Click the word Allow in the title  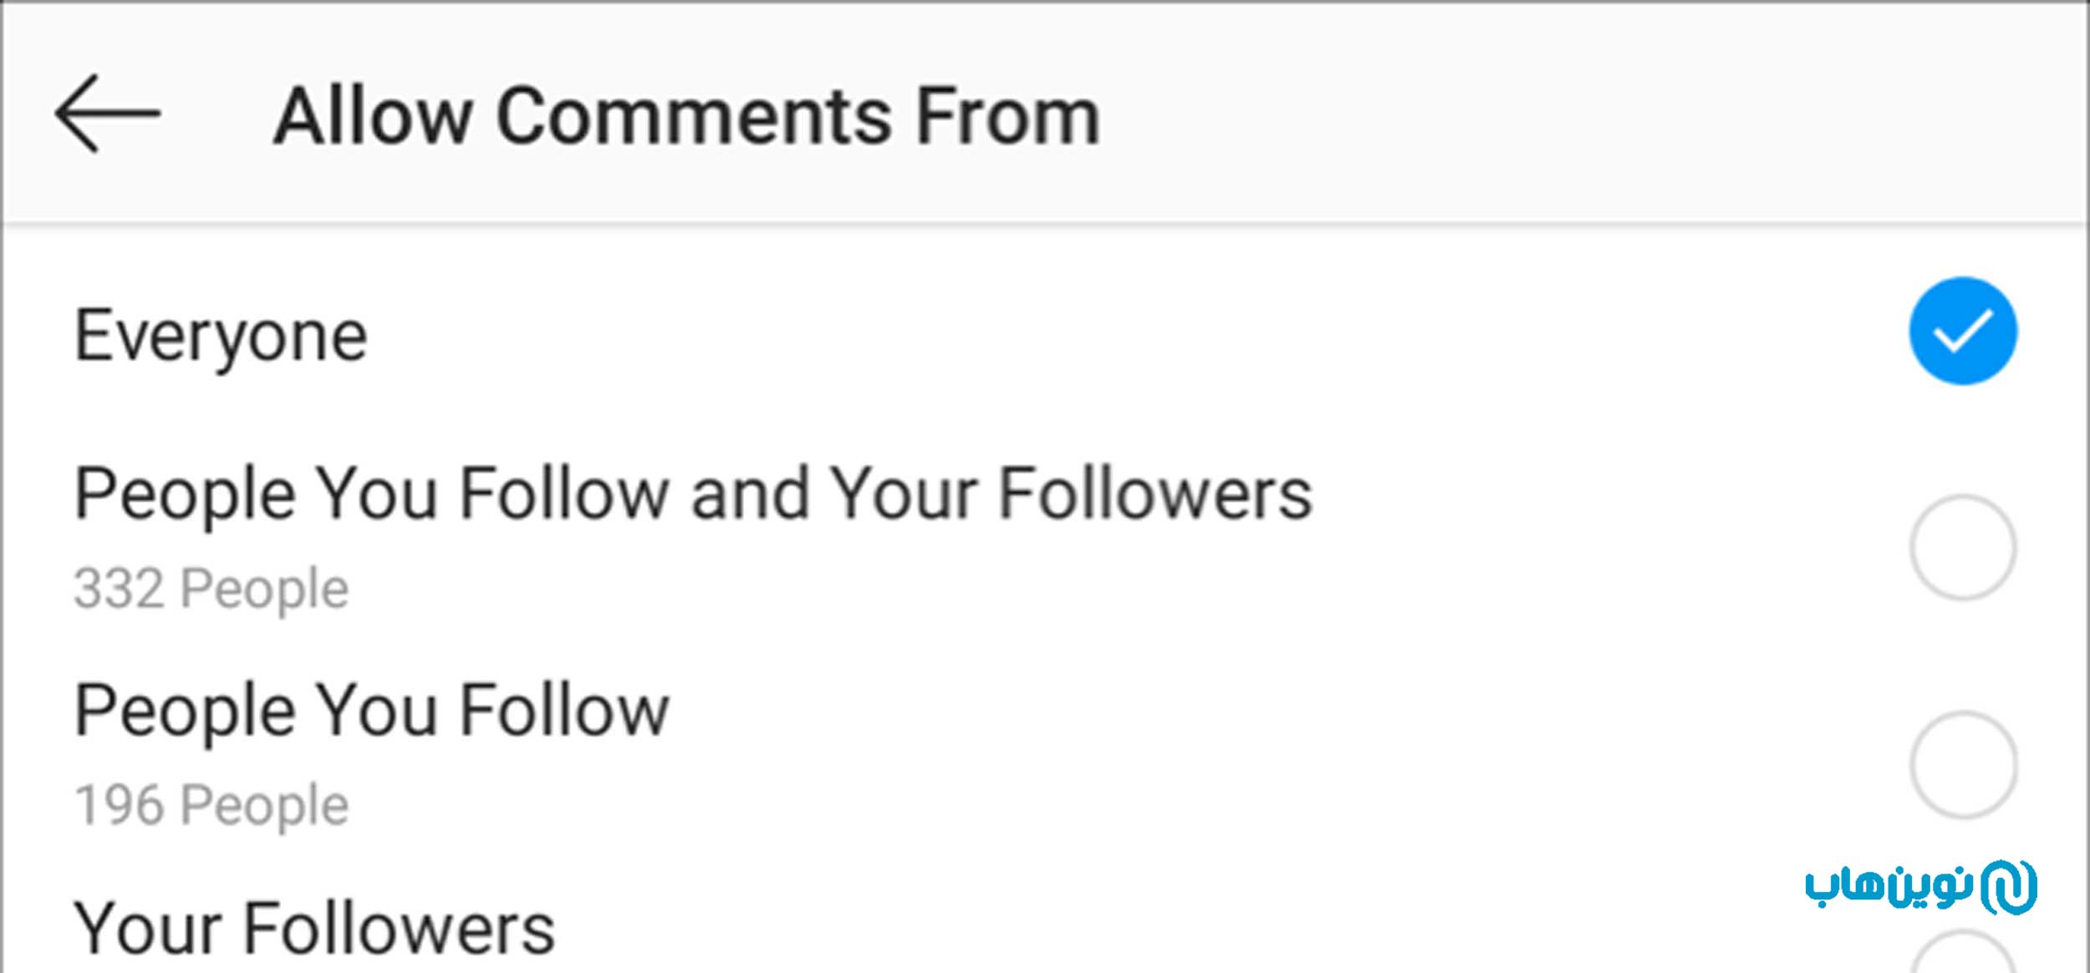point(373,117)
